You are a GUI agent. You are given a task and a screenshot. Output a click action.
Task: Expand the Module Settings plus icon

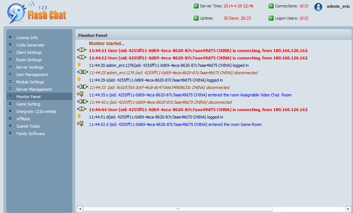point(10,82)
